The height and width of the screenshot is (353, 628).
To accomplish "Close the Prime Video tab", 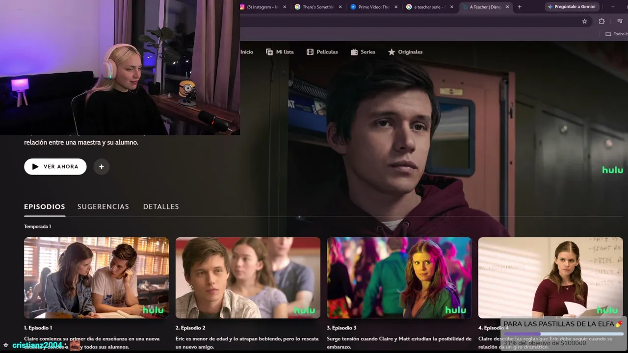I will (397, 7).
